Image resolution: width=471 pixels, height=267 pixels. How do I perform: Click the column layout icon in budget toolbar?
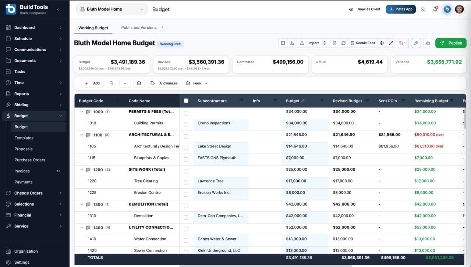(x=283, y=43)
